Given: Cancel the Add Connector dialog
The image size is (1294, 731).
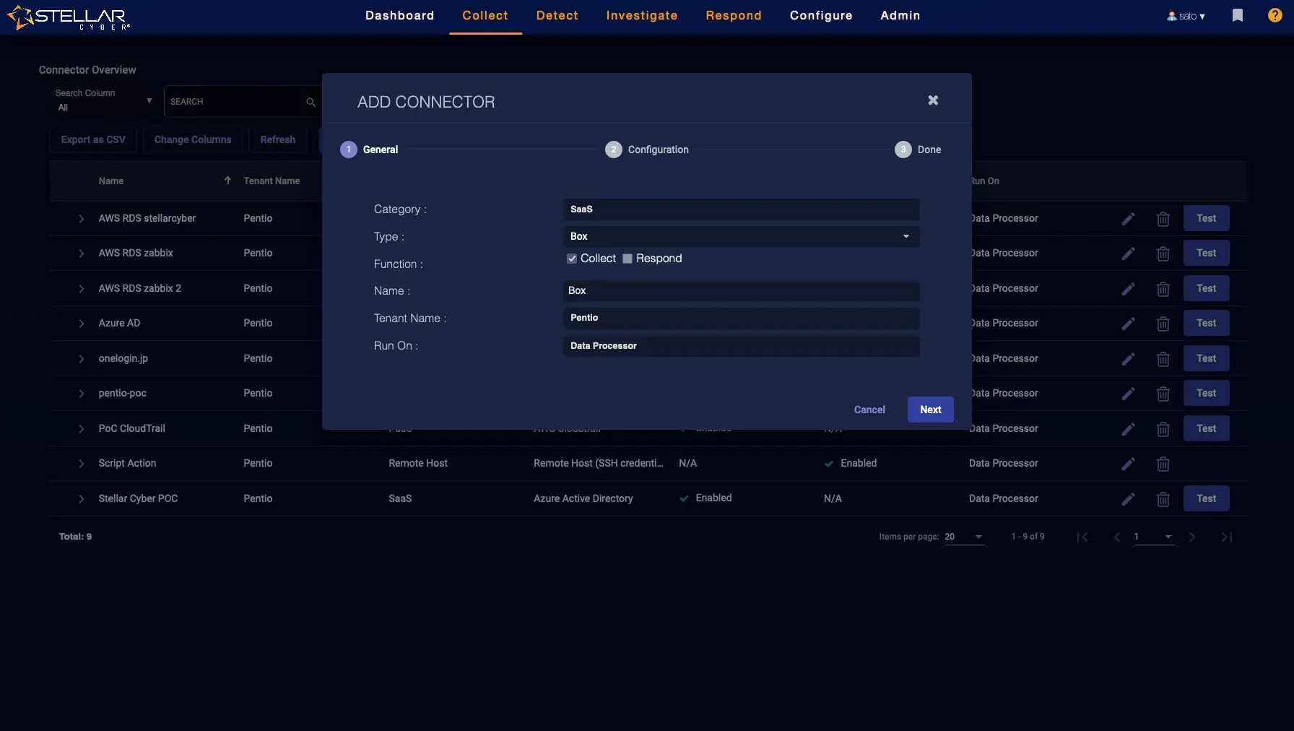Looking at the screenshot, I should pos(869,410).
